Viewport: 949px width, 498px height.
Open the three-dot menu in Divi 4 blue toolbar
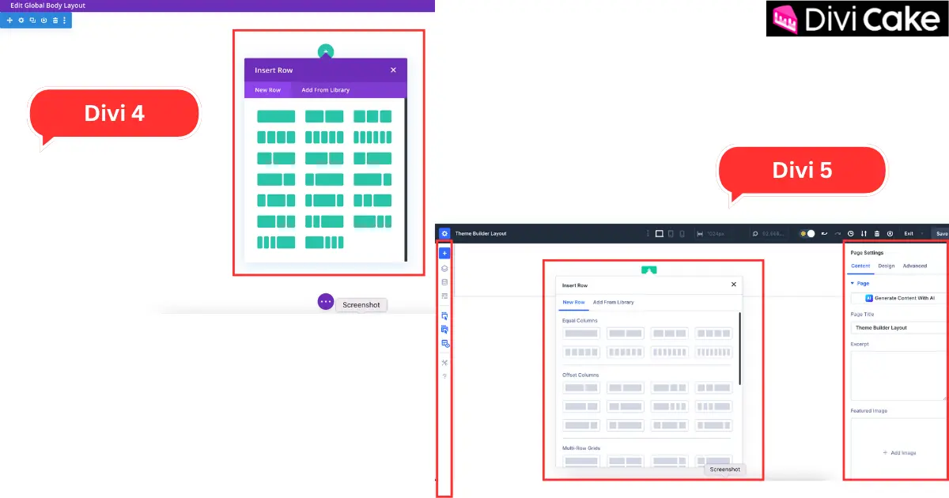point(65,20)
